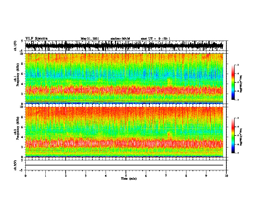
Task: Click time tick label "9"
Action: [206, 176]
